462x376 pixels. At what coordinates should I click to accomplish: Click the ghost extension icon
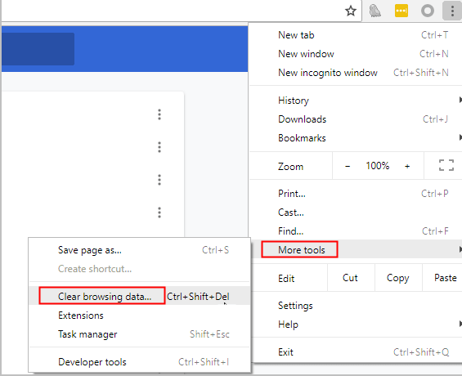375,11
